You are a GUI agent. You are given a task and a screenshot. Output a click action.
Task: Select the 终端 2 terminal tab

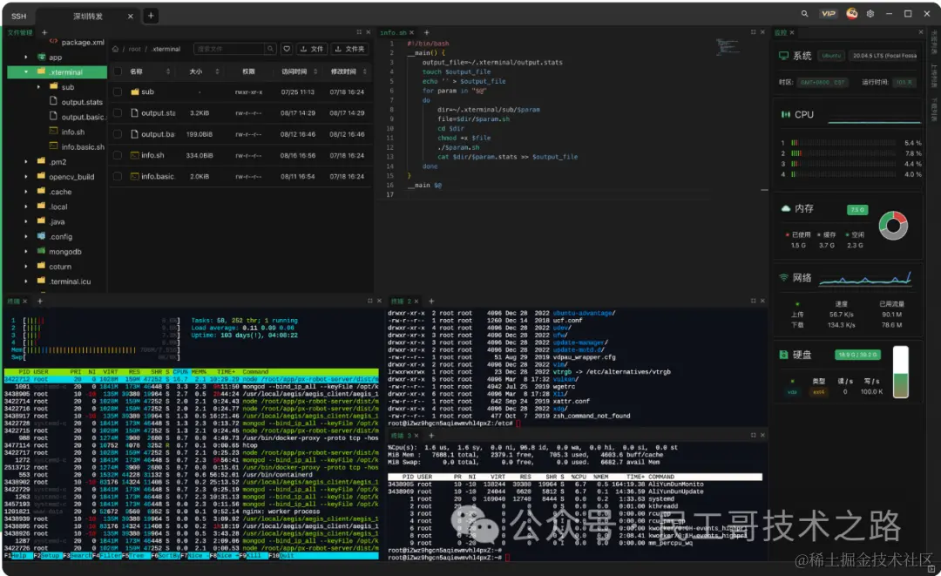pyautogui.click(x=401, y=302)
